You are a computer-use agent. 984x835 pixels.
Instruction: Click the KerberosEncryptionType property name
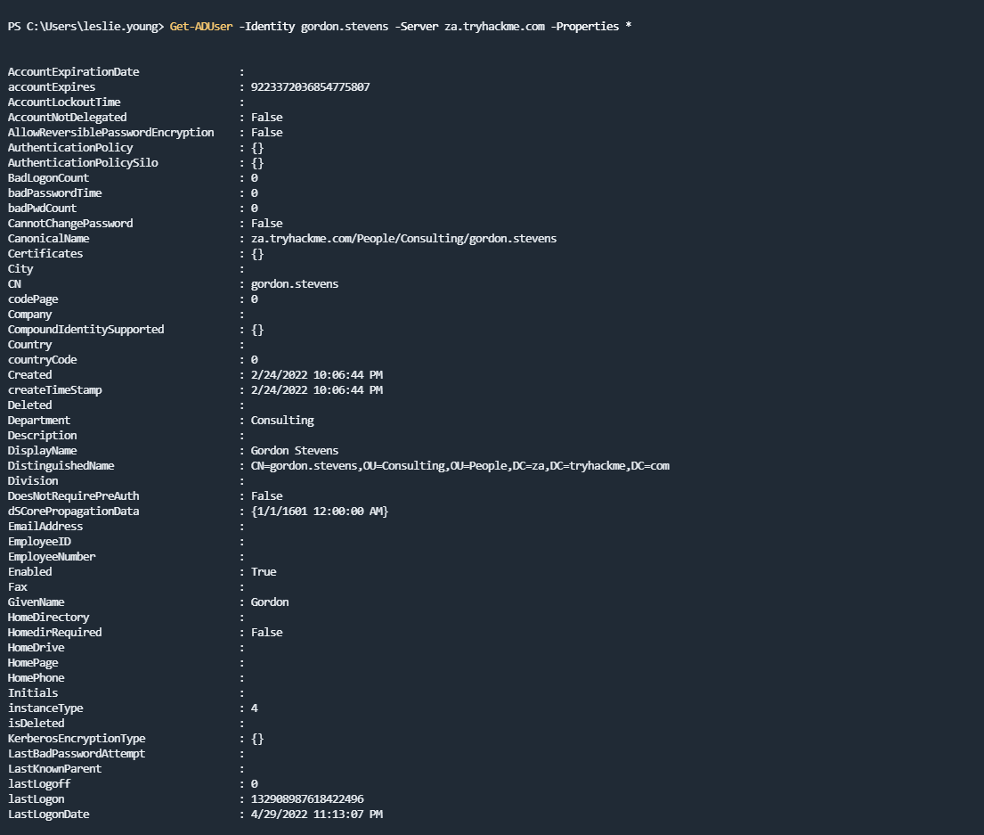[x=77, y=739]
